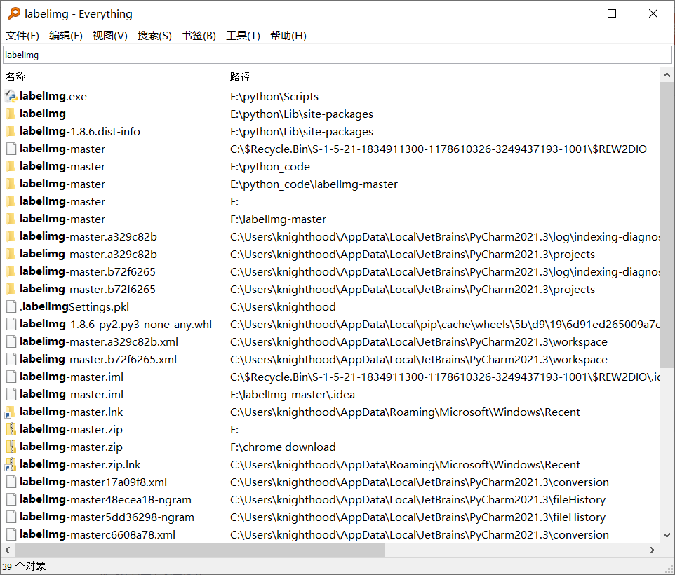The height and width of the screenshot is (575, 675).
Task: Click the horizontal scrollbar left arrow
Action: (8, 550)
